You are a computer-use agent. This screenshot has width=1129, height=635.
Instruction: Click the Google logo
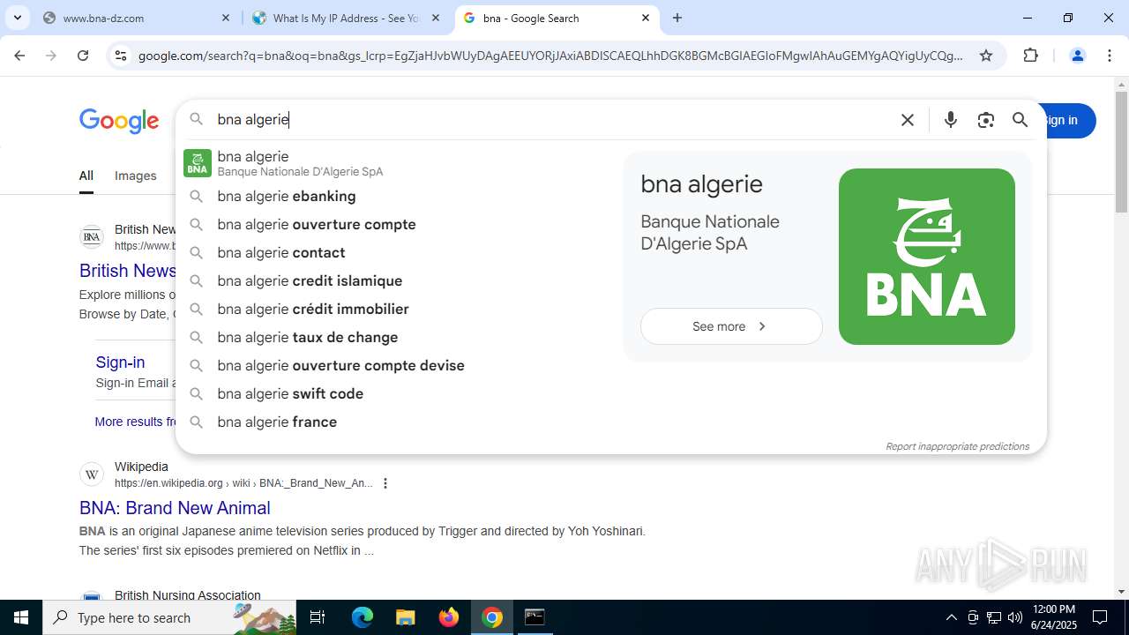119,121
